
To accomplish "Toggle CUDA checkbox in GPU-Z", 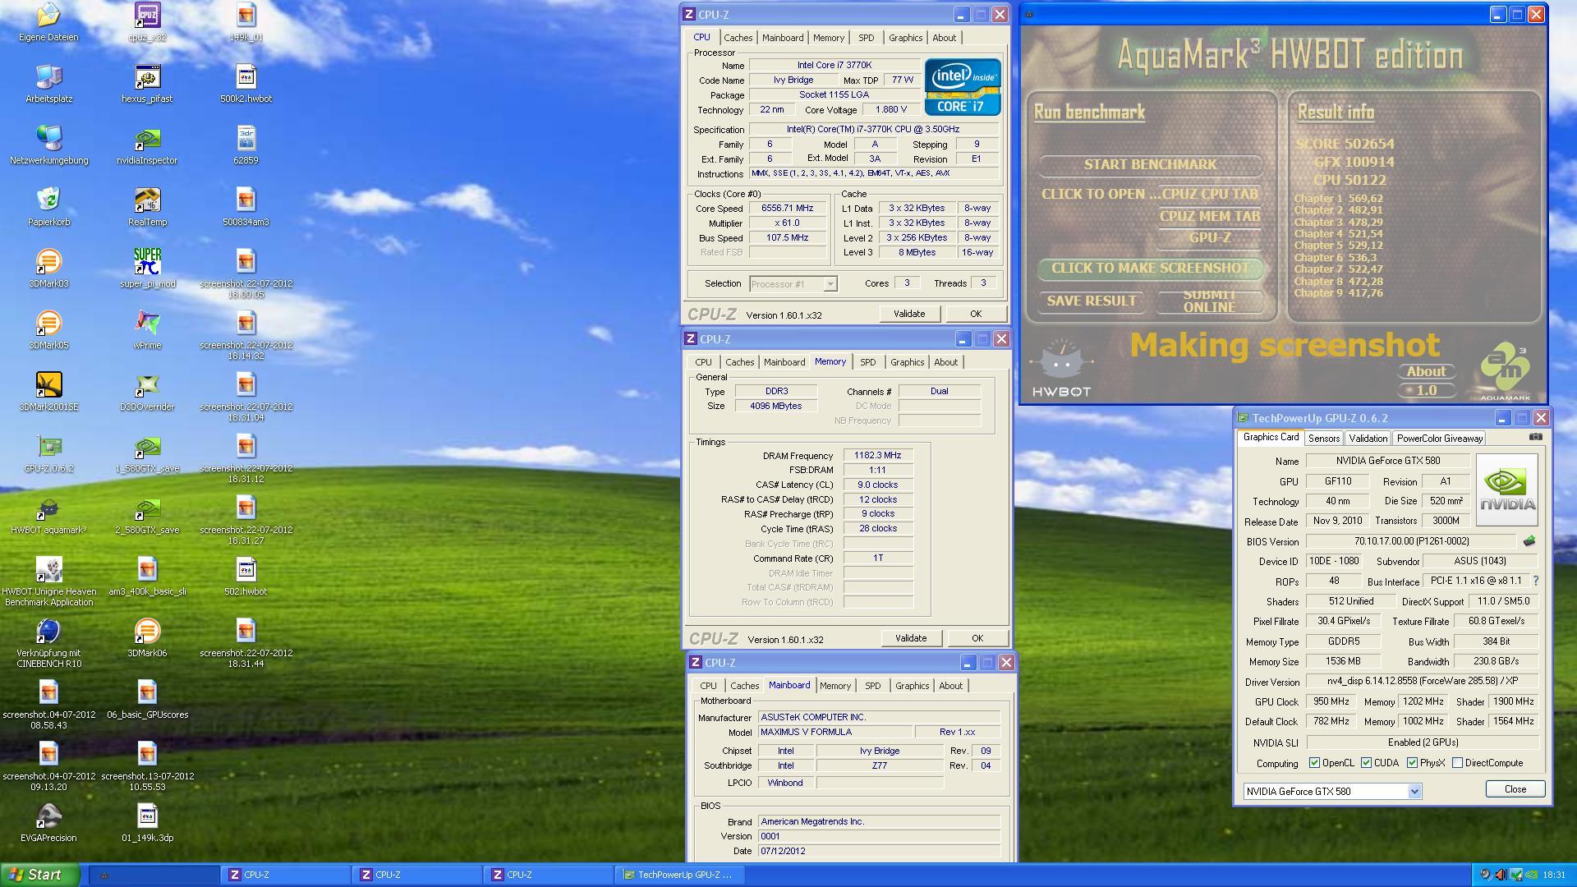I will point(1366,763).
